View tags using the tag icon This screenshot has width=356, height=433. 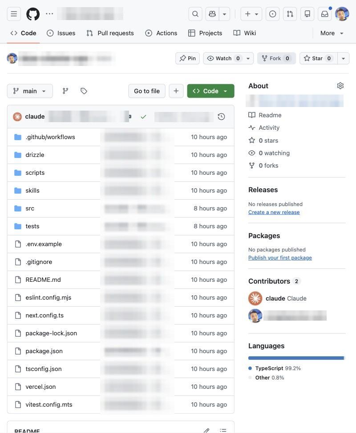84,91
